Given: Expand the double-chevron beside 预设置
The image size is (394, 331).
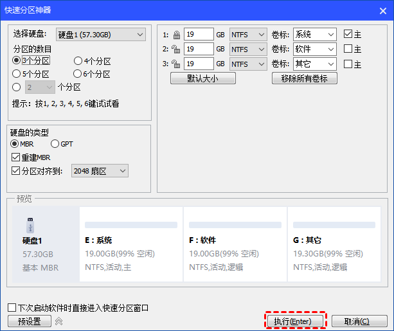Looking at the screenshot, I should pos(58,321).
